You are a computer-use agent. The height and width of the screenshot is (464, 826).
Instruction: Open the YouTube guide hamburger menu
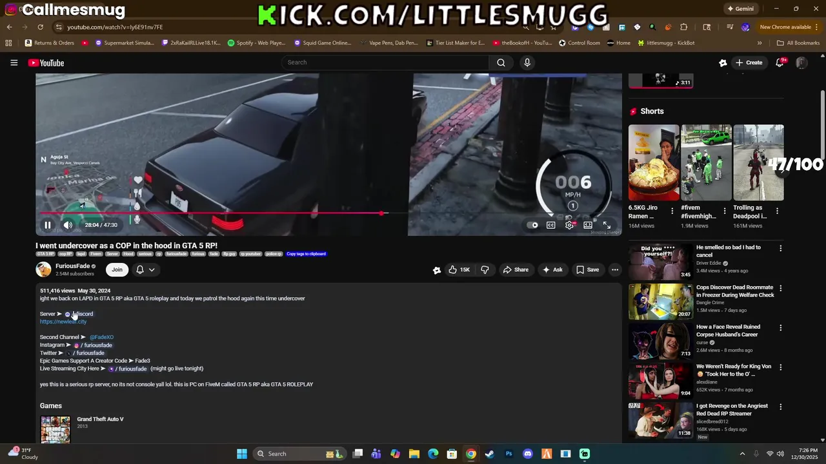pos(14,63)
